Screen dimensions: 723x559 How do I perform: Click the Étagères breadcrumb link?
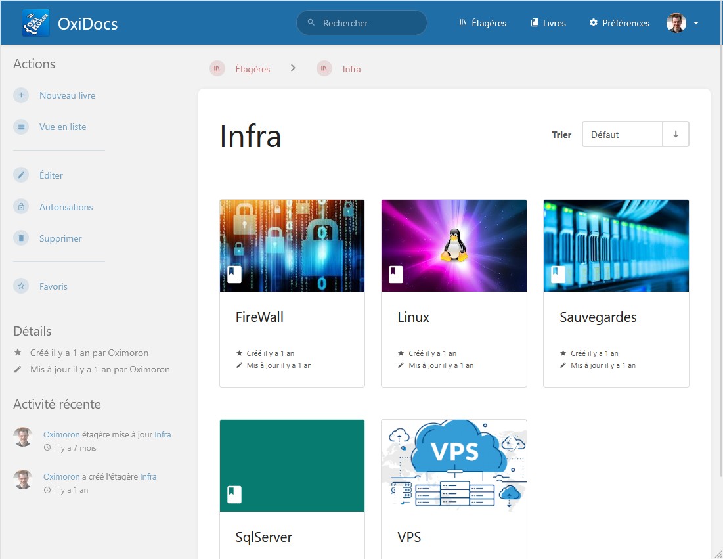(x=253, y=69)
